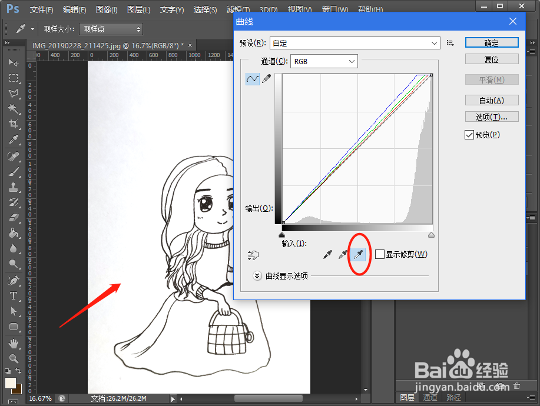
Task: Toggle the 显示修剪 checkbox
Action: tap(379, 254)
